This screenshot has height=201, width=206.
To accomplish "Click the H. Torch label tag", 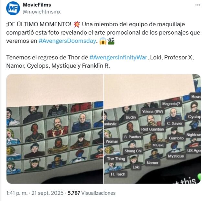I will pos(118,174).
